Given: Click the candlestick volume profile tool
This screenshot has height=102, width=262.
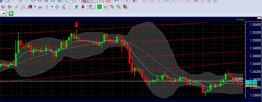Looking at the screenshot, I should tap(30, 7).
